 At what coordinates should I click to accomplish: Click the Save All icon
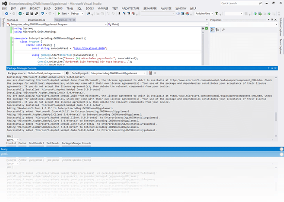pos(36,14)
